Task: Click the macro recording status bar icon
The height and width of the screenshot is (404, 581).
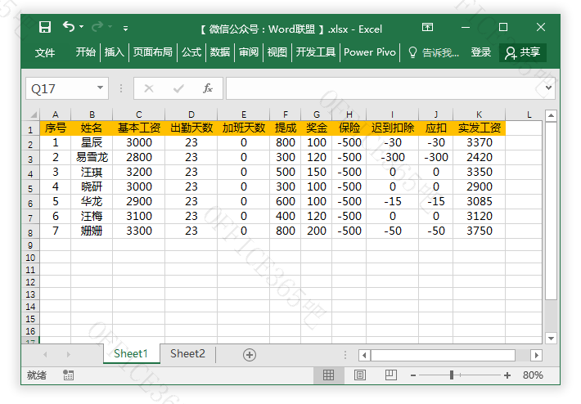Action: tap(68, 375)
